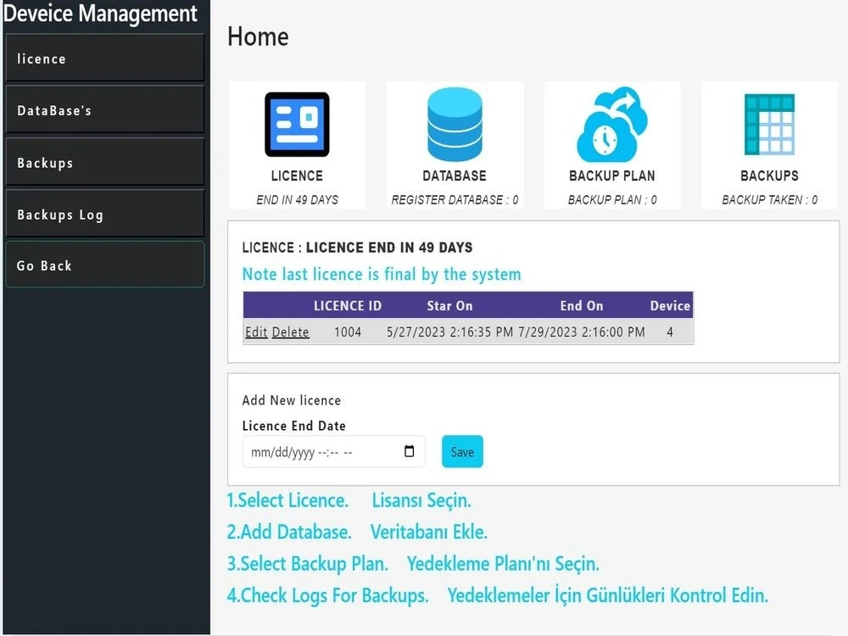Open the licence sidebar menu item

point(104,58)
